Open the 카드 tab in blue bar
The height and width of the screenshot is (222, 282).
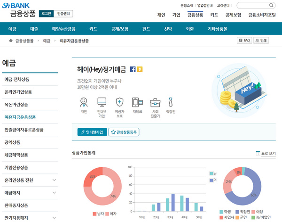pos(94,29)
